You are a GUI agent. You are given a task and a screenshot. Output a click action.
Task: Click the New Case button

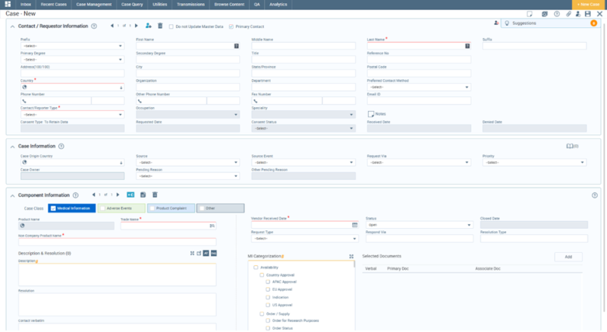coord(589,4)
